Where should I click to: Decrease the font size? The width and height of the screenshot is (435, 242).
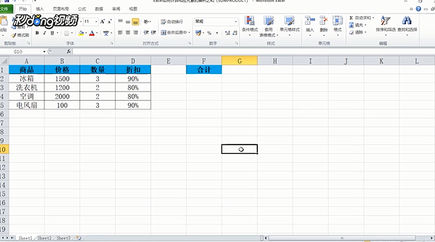pos(110,22)
